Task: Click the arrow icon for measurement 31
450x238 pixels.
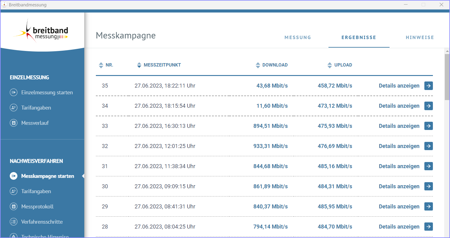Action: pos(429,166)
